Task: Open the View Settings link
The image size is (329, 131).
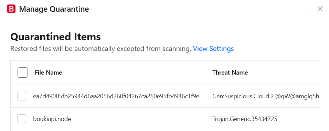Action: 213,48
